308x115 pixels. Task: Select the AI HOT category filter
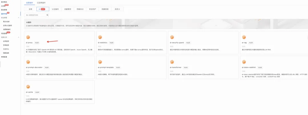click(x=42, y=9)
